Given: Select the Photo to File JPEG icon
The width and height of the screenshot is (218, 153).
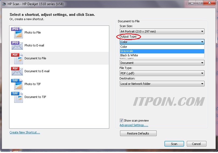Looking at the screenshot, I should point(17,32).
